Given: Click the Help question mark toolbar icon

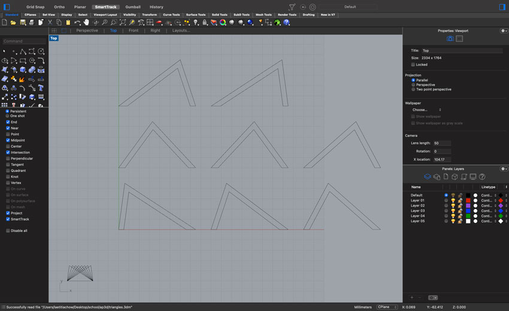Looking at the screenshot, I should [287, 22].
